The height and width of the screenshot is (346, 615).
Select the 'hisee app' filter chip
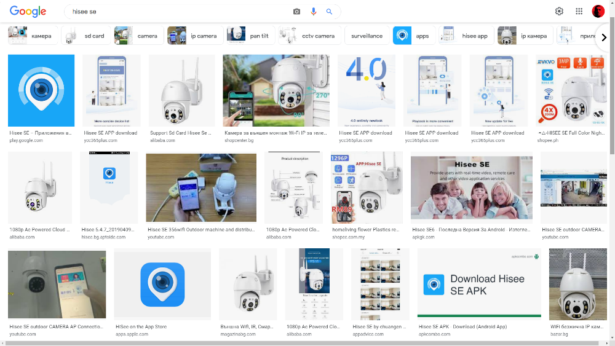pyautogui.click(x=466, y=36)
